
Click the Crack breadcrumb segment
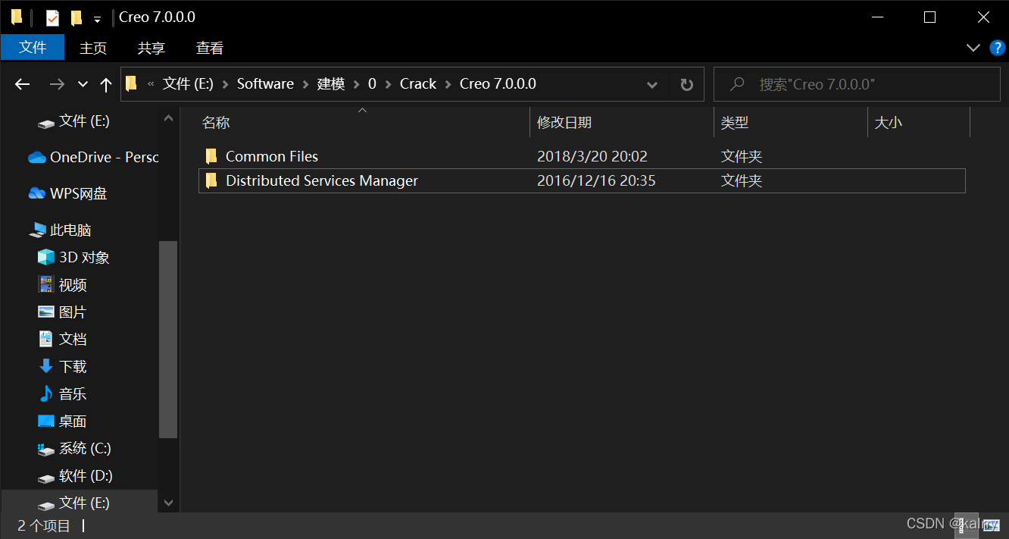(418, 84)
